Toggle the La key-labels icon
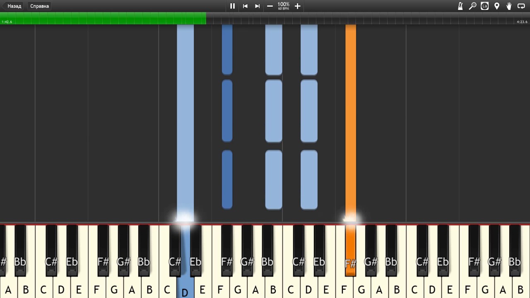Screen dimensions: 530x298 pyautogui.click(x=484, y=6)
